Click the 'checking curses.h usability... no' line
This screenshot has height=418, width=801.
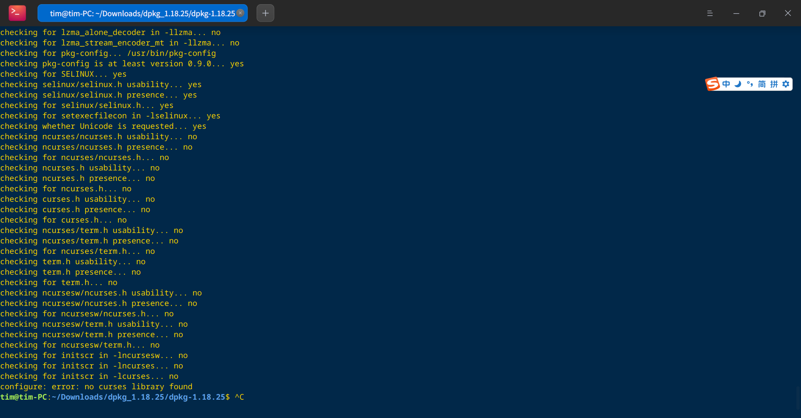click(x=78, y=199)
